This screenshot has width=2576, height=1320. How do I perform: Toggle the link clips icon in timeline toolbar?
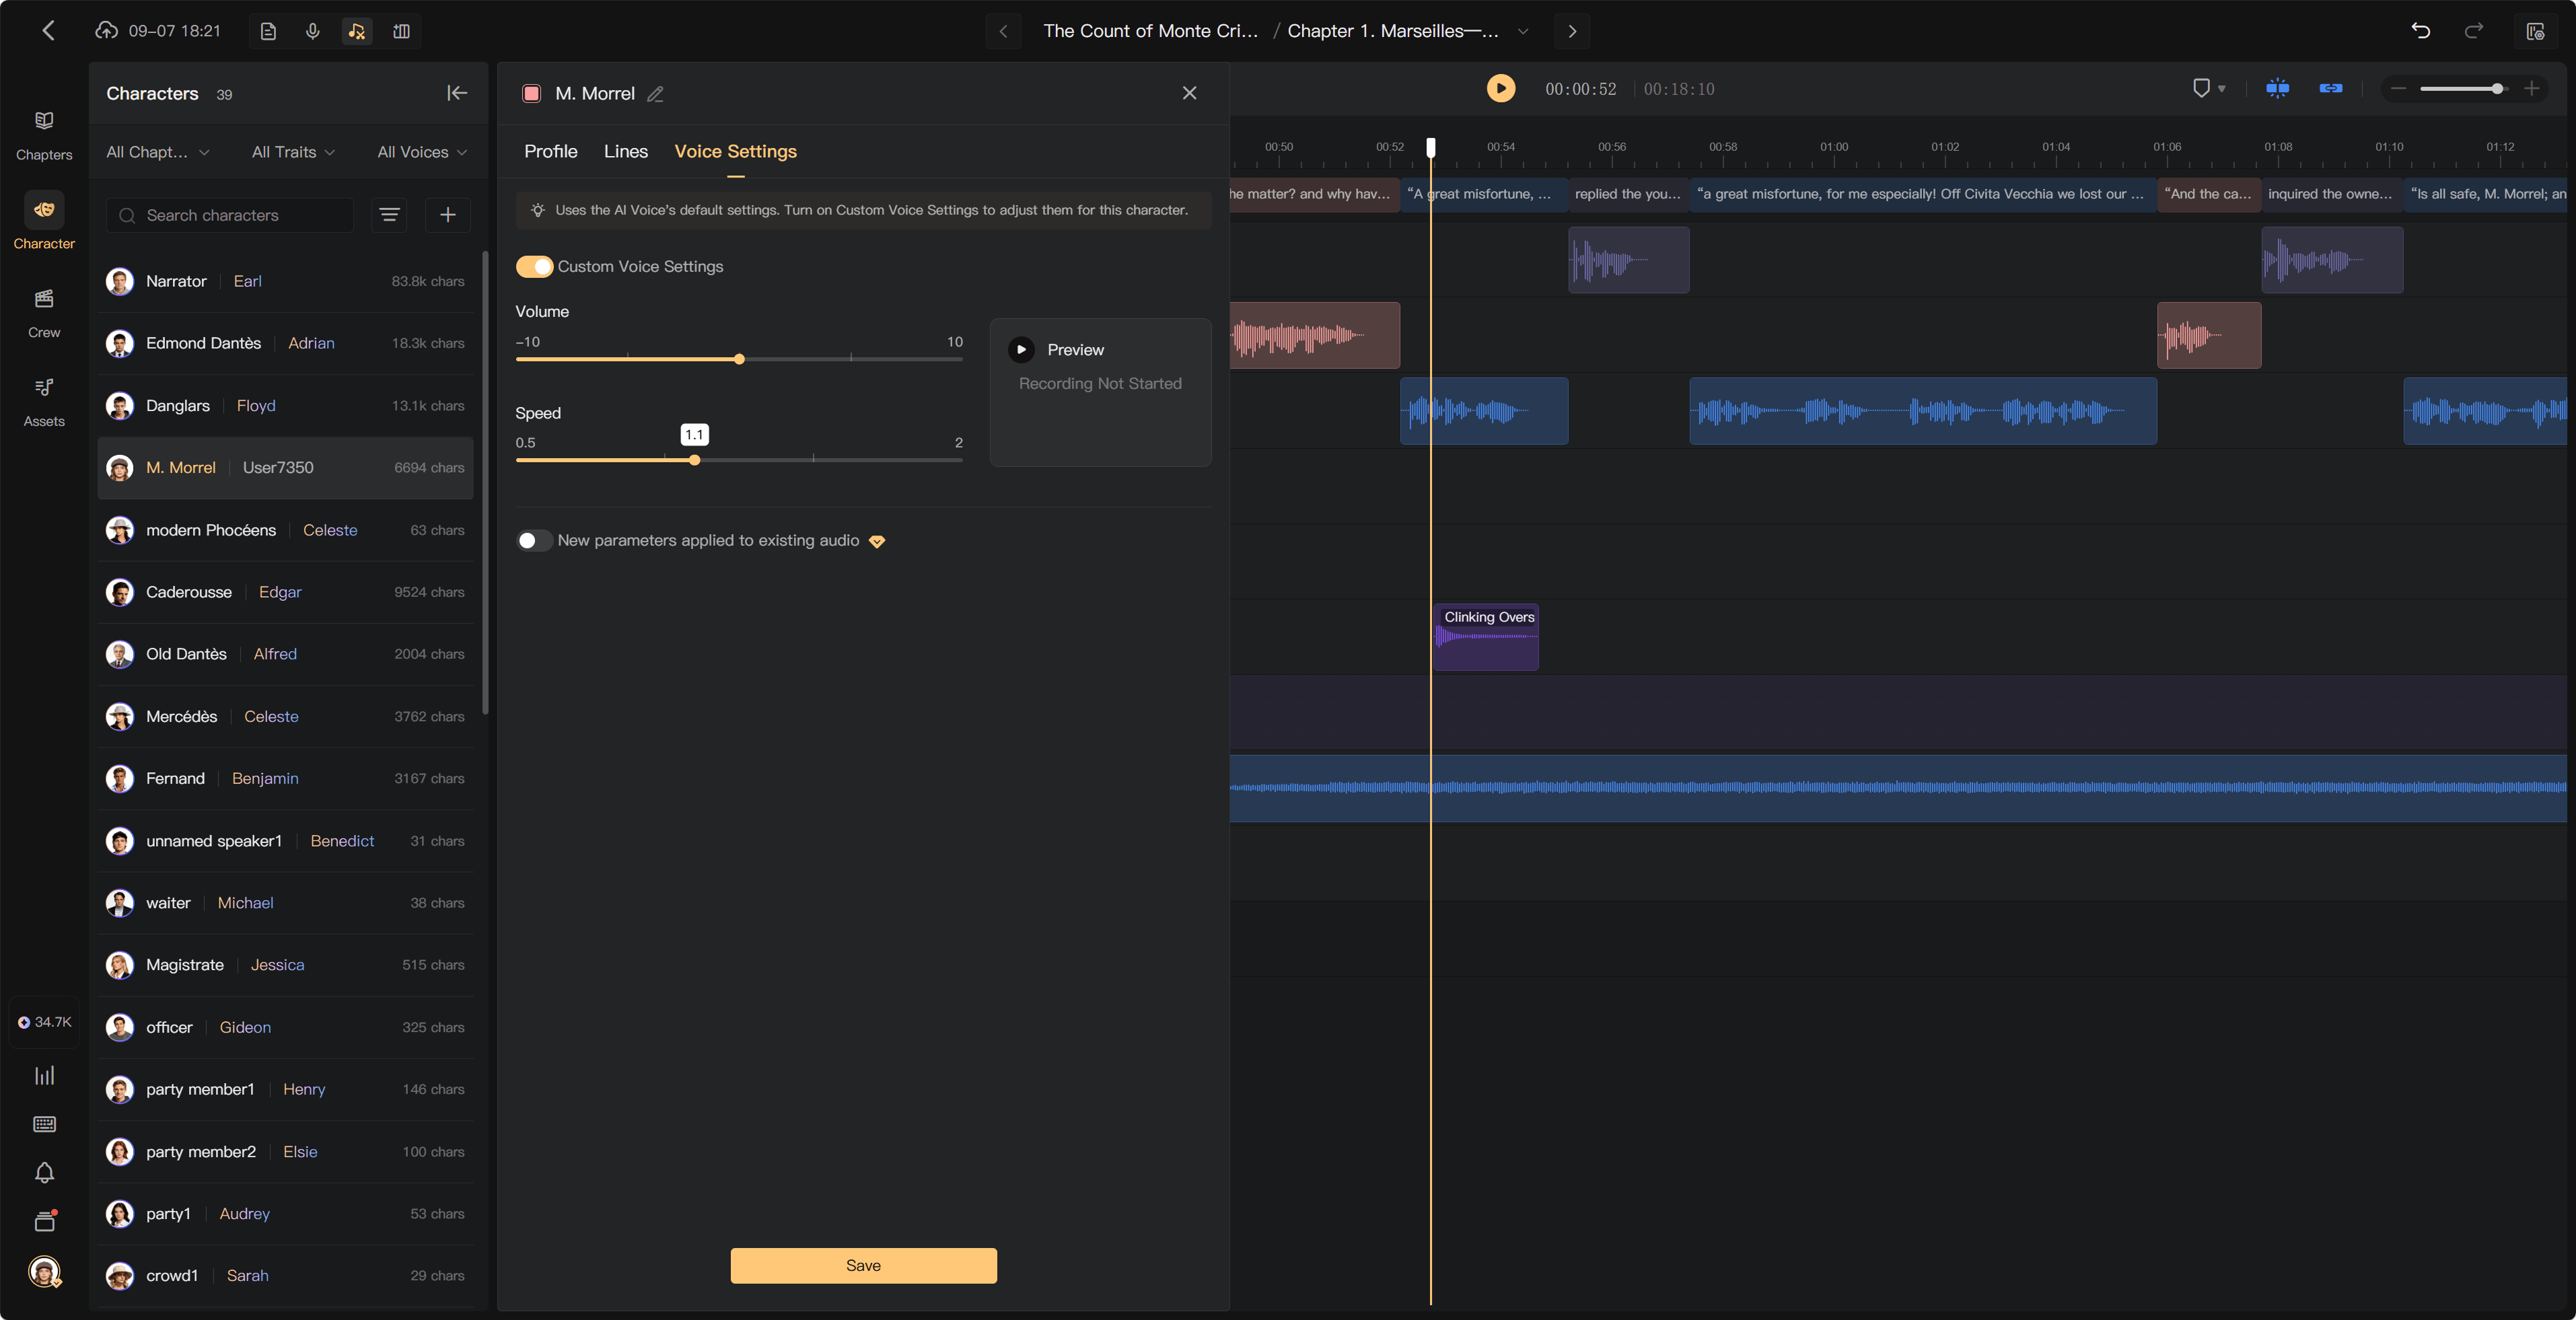[x=2331, y=89]
